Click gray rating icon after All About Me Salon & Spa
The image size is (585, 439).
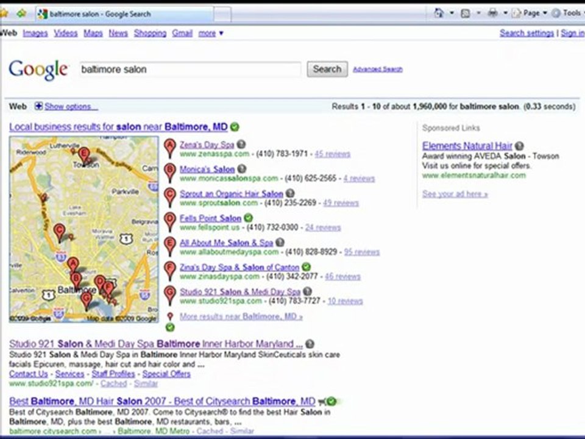point(280,242)
